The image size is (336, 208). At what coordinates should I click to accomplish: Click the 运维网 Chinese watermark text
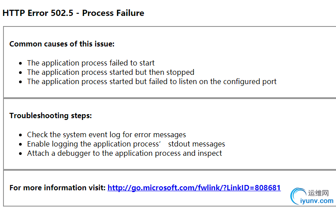click(318, 193)
